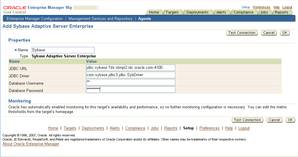Click the bottom OK button

pos(290,120)
